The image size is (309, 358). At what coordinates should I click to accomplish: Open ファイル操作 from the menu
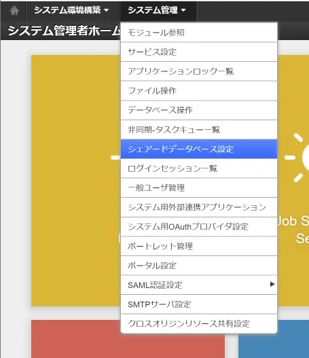point(199,91)
